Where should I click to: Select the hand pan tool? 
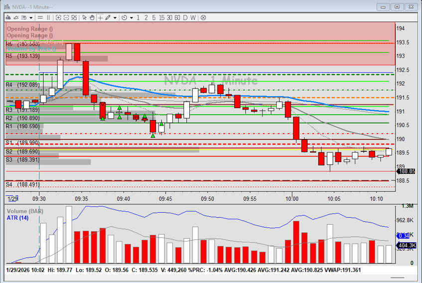click(92, 18)
